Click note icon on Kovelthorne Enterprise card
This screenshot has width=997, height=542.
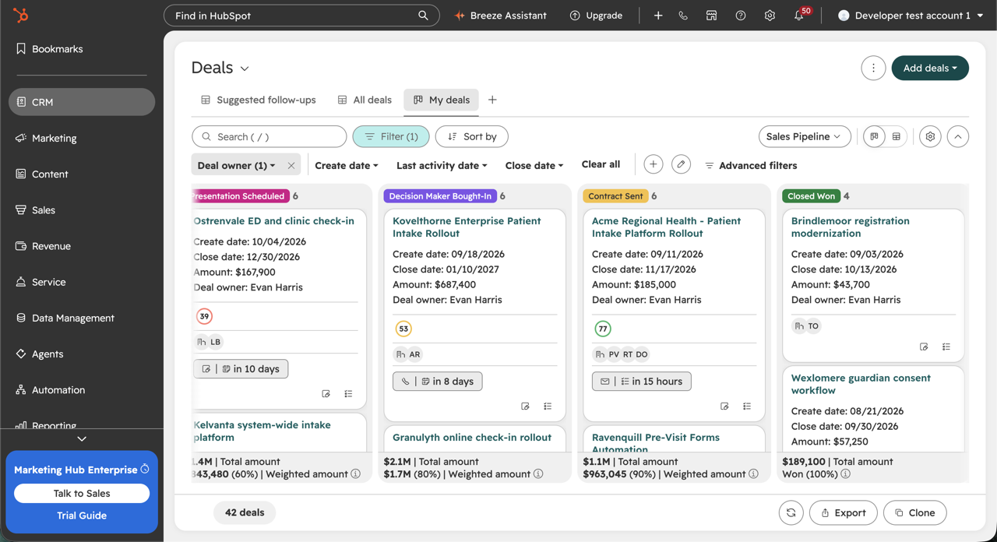click(525, 406)
